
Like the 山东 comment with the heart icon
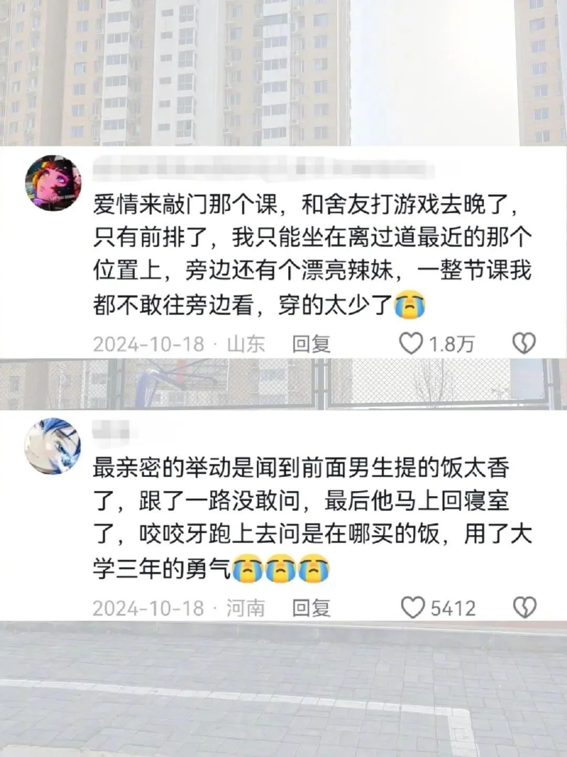point(411,344)
